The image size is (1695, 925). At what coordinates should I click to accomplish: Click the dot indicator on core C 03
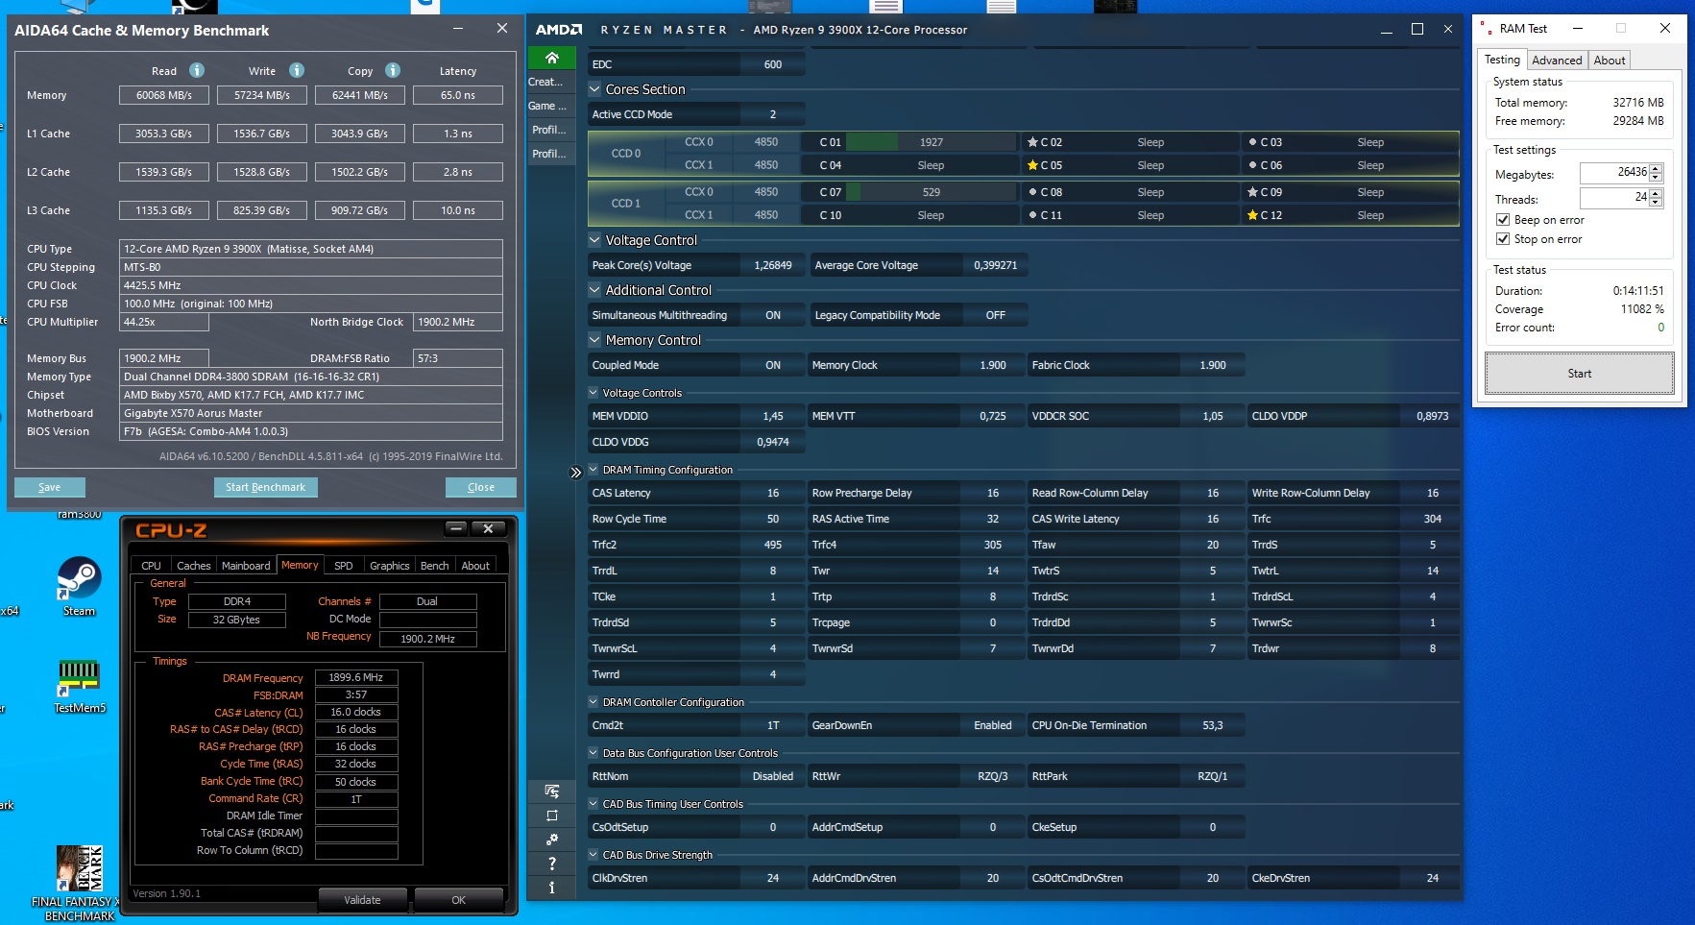[x=1252, y=142]
